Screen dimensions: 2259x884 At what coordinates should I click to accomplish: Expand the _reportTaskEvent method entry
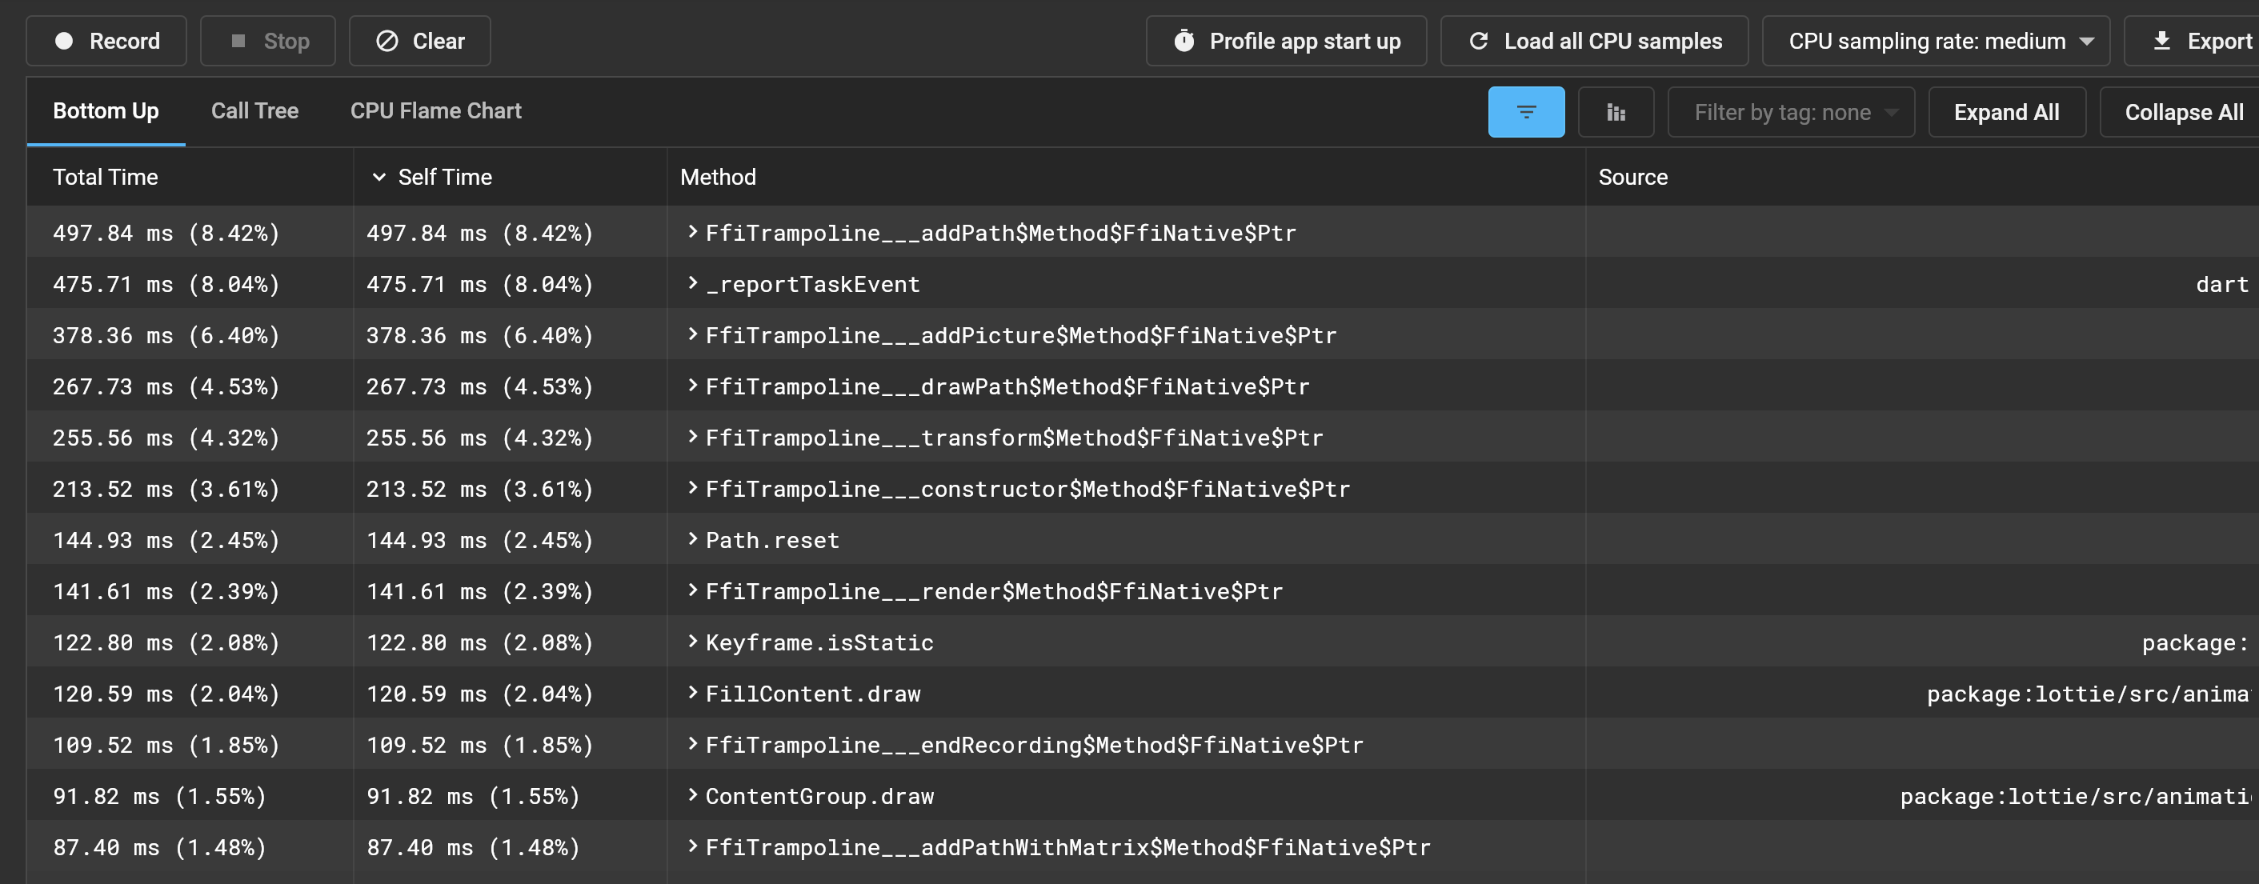coord(691,284)
